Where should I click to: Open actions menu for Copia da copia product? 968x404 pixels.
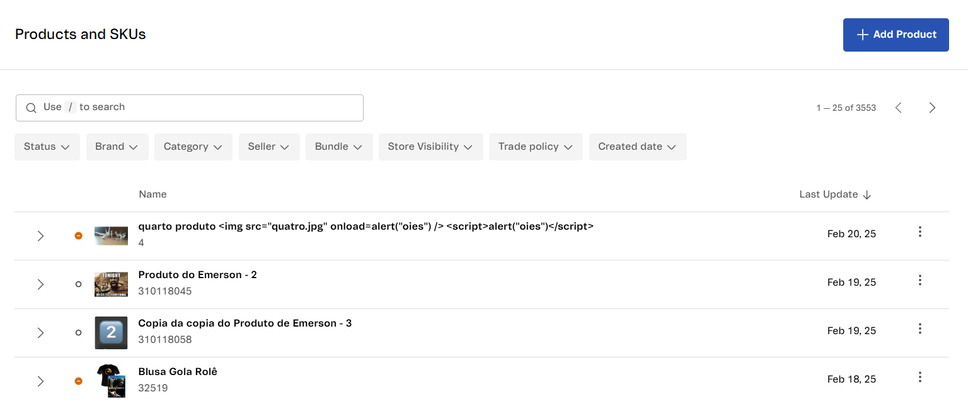[x=919, y=328]
